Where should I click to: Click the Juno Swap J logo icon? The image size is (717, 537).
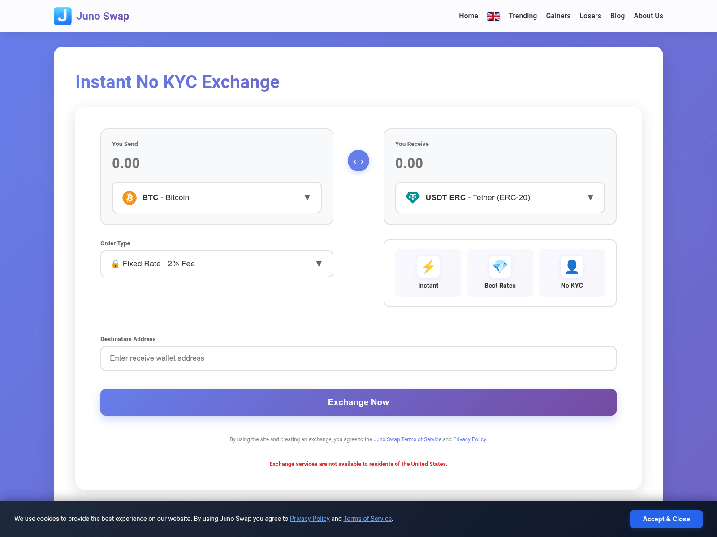[x=63, y=16]
